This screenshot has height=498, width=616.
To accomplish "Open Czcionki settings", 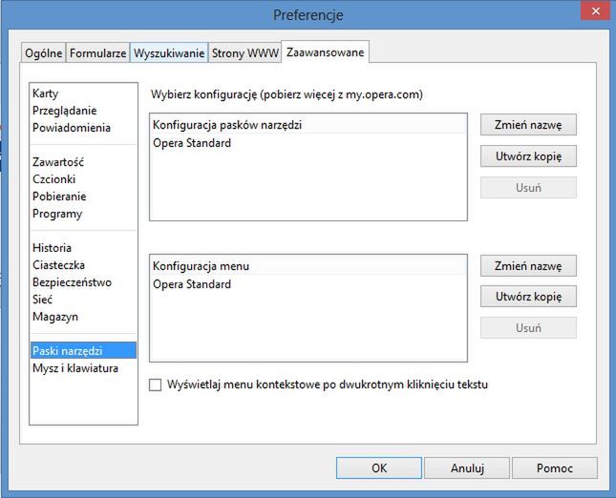I will [83, 179].
